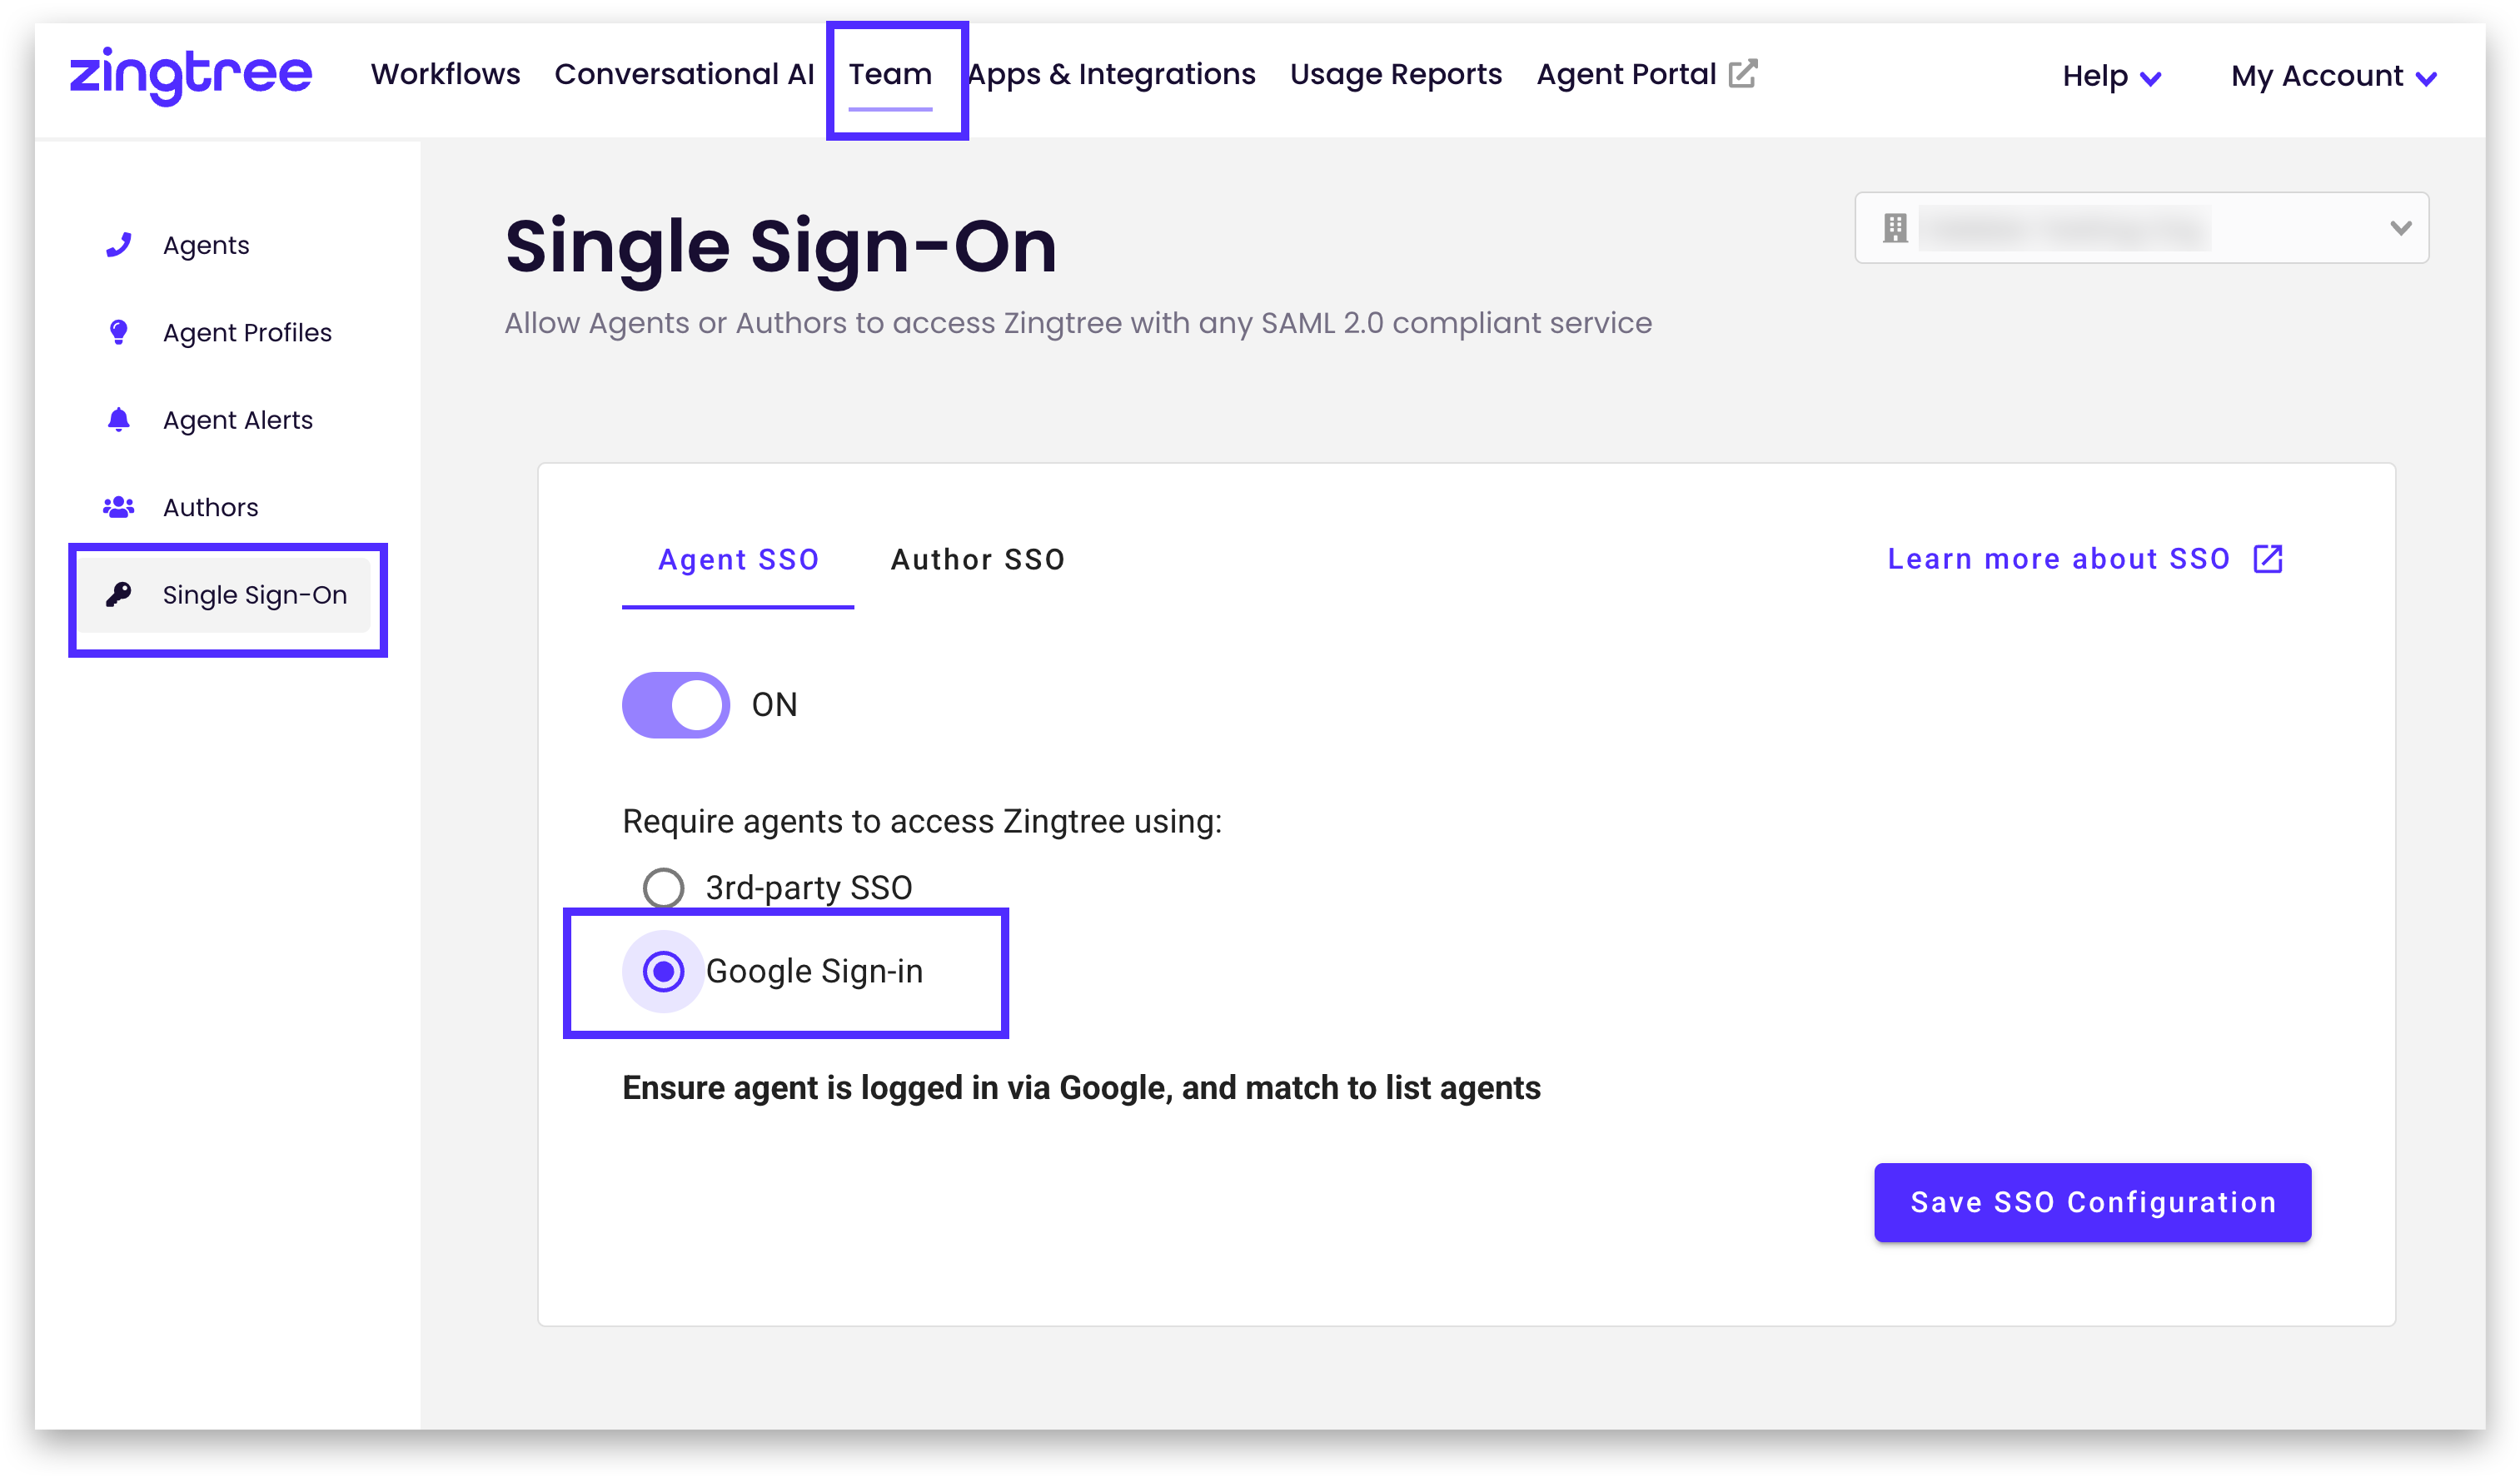Expand the Help dropdown menu
2520x1477 pixels.
point(2112,76)
